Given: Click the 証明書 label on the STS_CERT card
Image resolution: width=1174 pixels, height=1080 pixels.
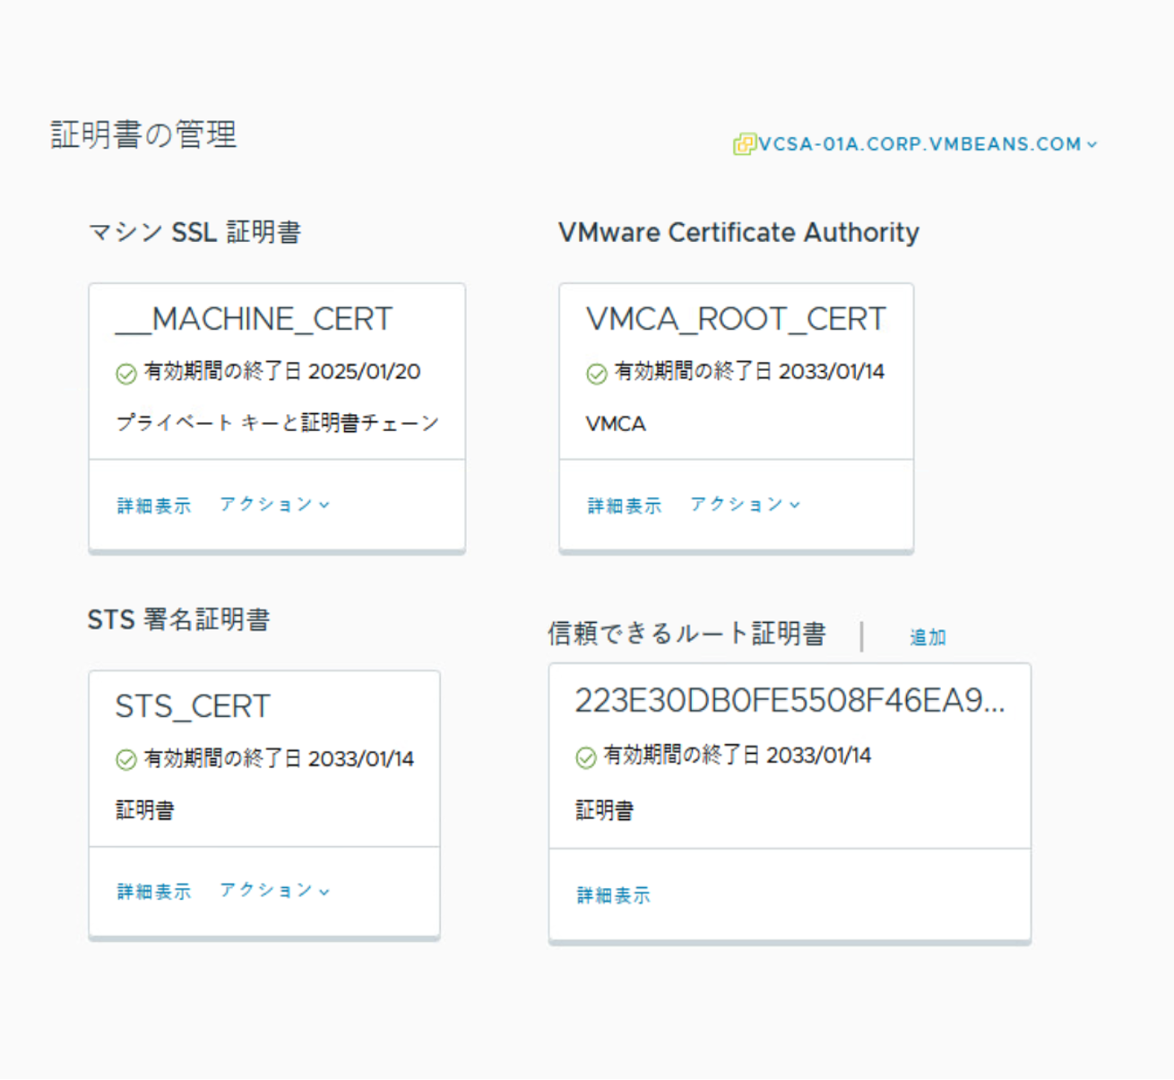Looking at the screenshot, I should pyautogui.click(x=145, y=811).
